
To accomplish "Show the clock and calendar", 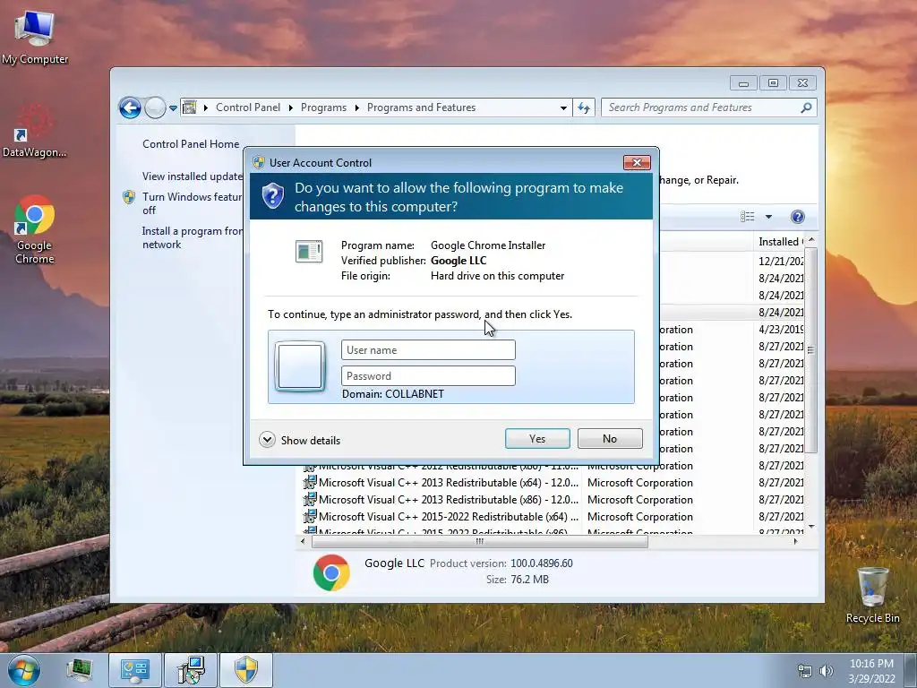I will click(x=871, y=671).
